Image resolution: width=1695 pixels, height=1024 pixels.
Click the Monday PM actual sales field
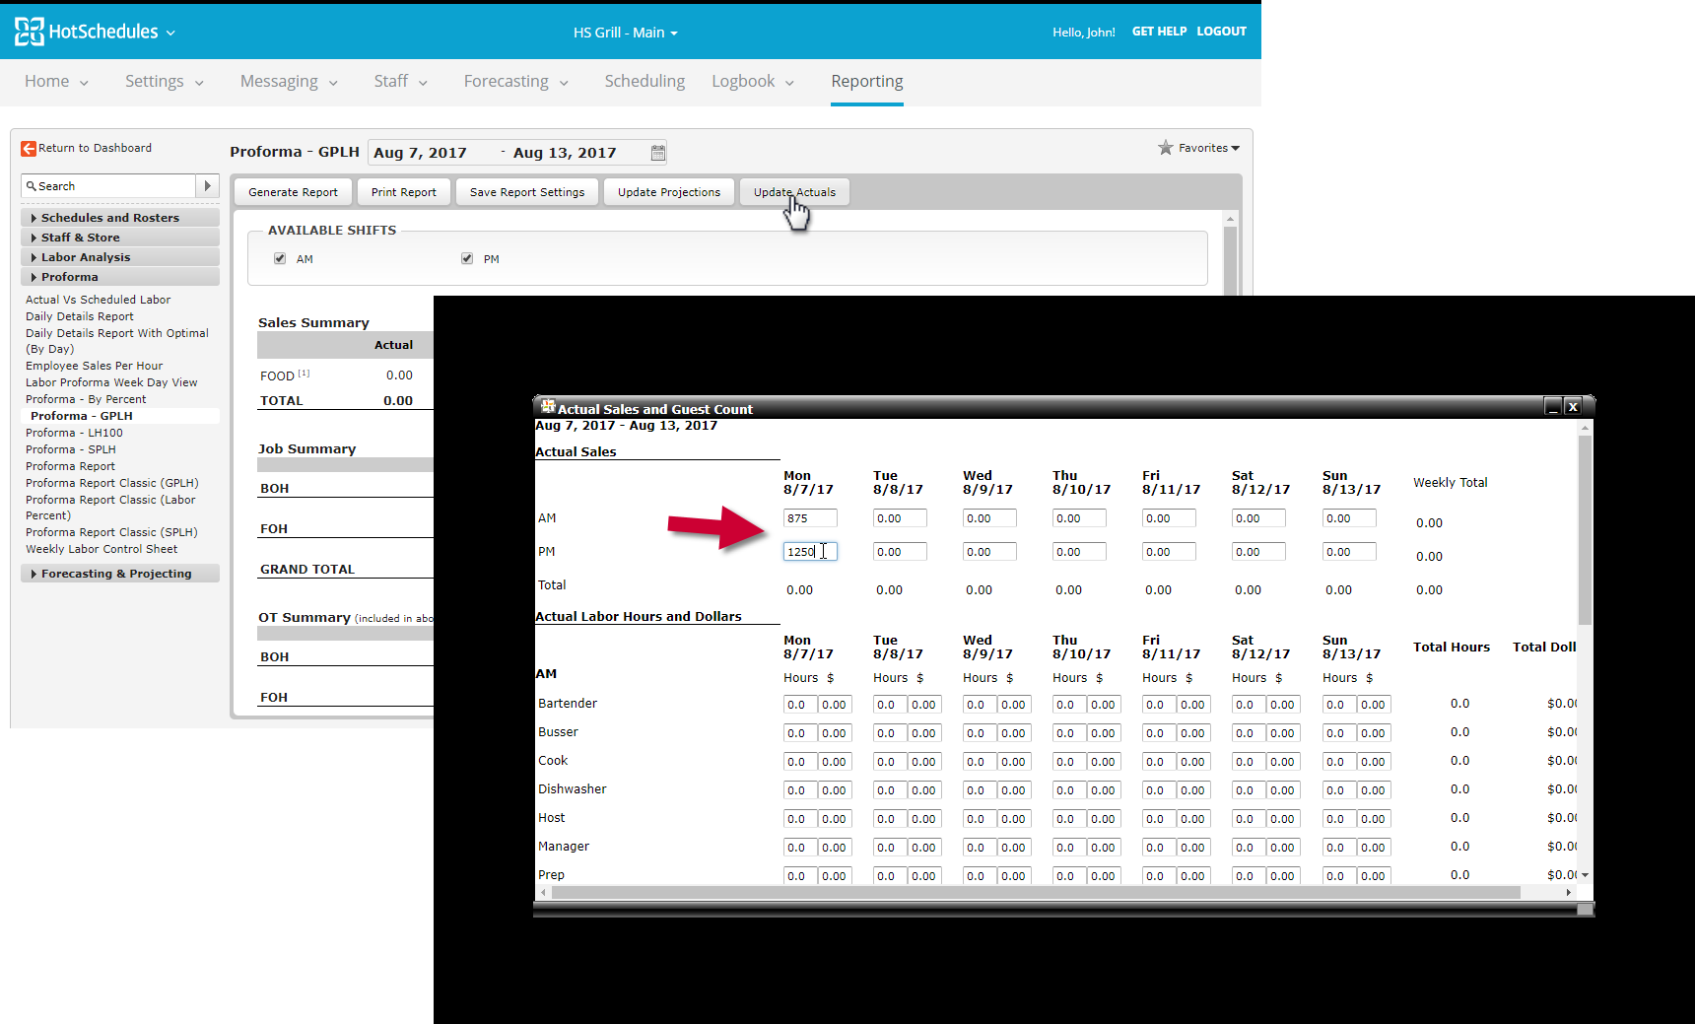tap(810, 552)
